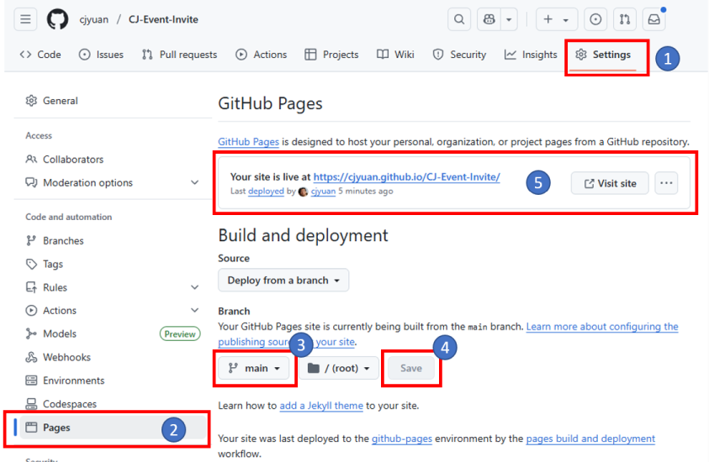Click the three-dot menu beside Visit site
Viewport: 709px width, 462px height.
coord(666,183)
